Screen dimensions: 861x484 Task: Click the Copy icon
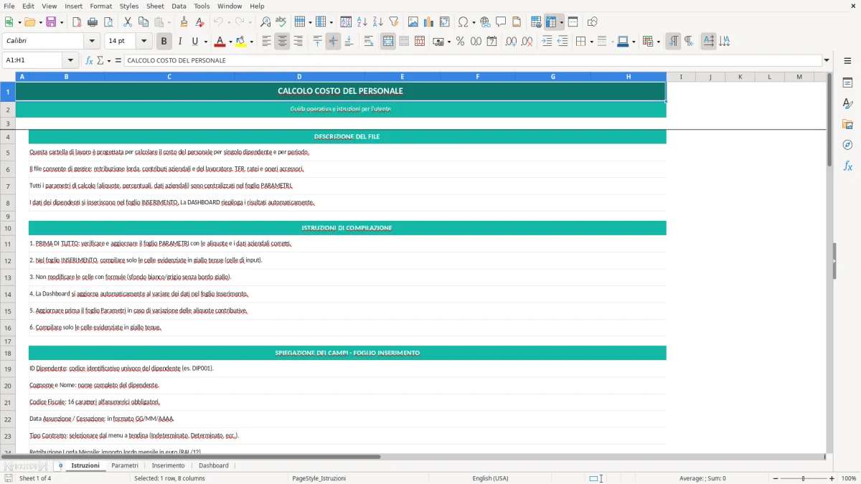143,22
